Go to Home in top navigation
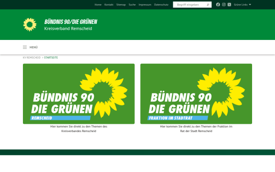Screen dimensions: 275x172 pos(98,5)
